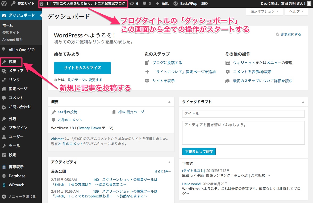
Task: Click the サイトをカスタマイズ button
Action: (82, 68)
